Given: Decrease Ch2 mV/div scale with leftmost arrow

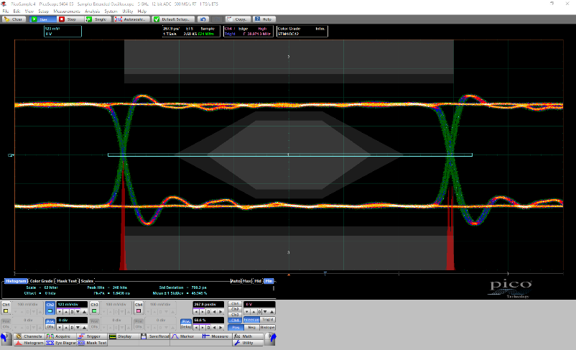Looking at the screenshot, I should [x=60, y=312].
